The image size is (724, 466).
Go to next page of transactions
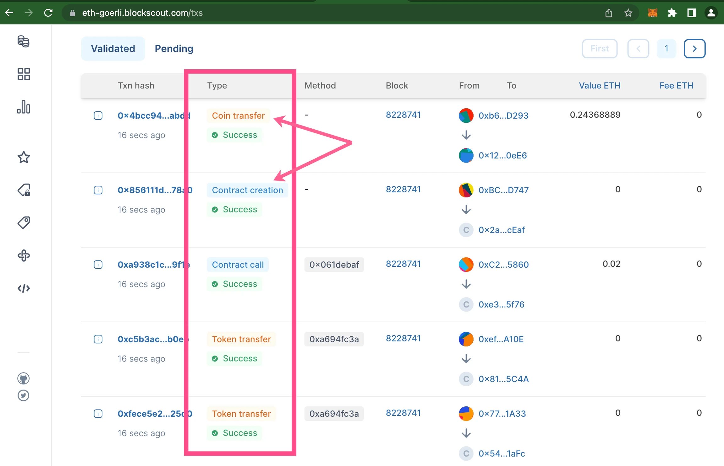tap(694, 49)
